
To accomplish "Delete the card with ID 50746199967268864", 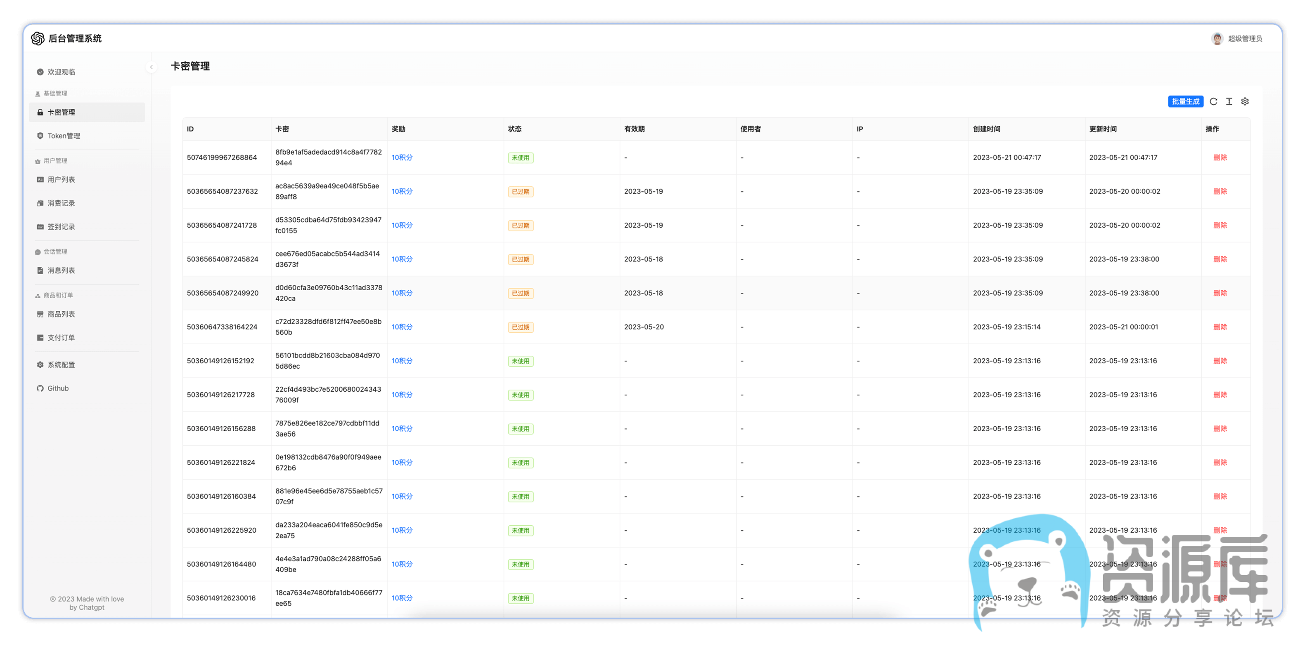I will click(x=1220, y=158).
